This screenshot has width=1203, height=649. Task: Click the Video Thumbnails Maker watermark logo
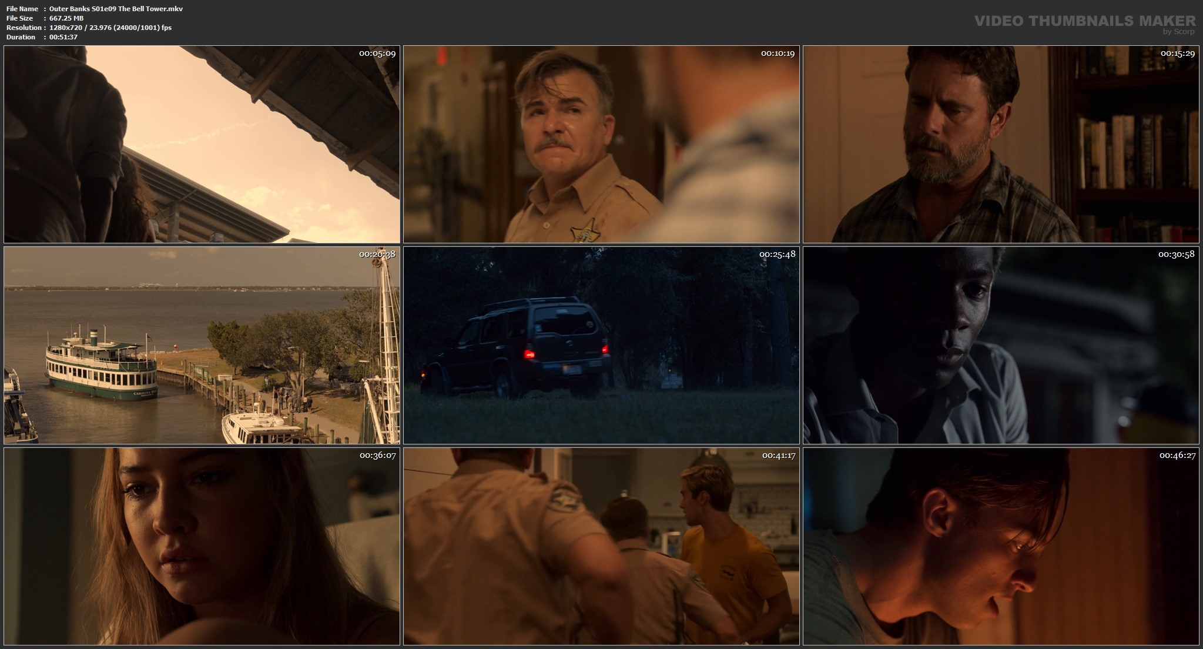coord(1084,21)
